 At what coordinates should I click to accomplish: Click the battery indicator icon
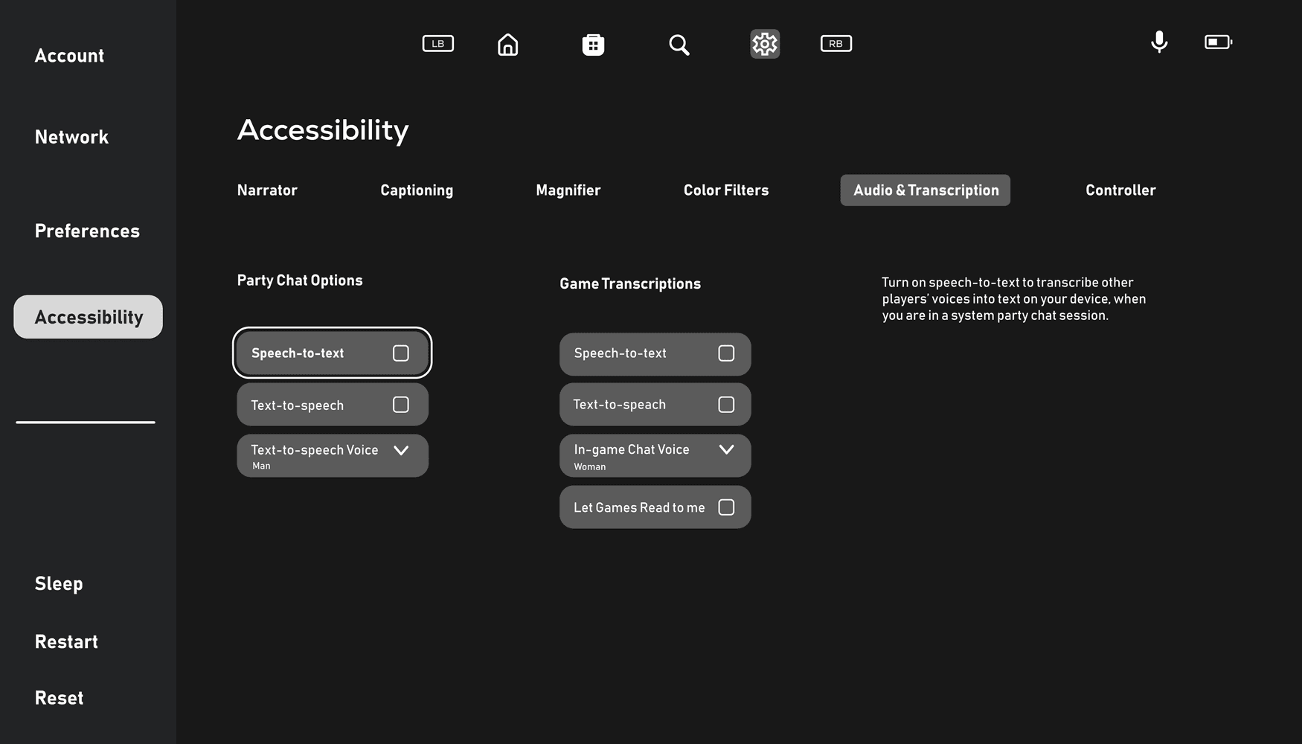[1219, 42]
